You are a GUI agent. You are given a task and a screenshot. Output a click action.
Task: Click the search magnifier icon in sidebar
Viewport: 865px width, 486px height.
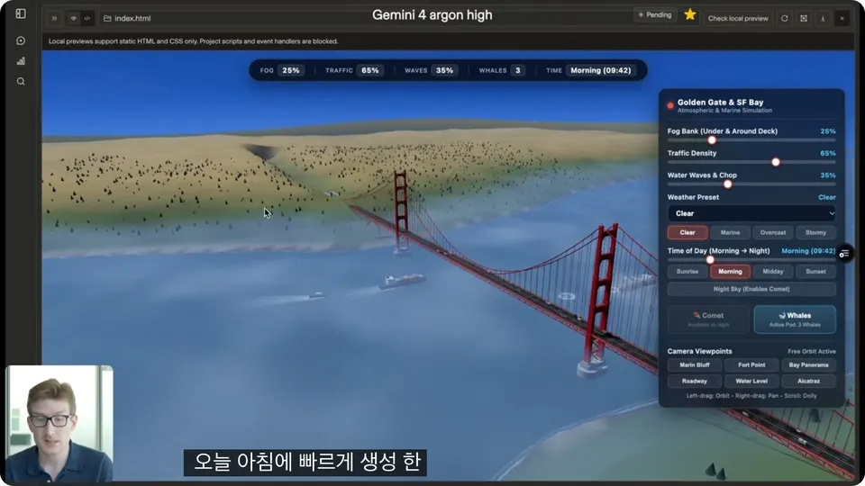(x=21, y=82)
